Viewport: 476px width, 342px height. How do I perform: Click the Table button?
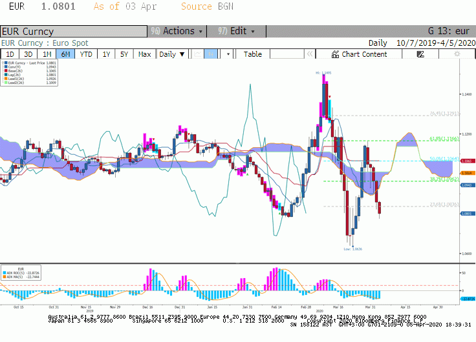253,54
